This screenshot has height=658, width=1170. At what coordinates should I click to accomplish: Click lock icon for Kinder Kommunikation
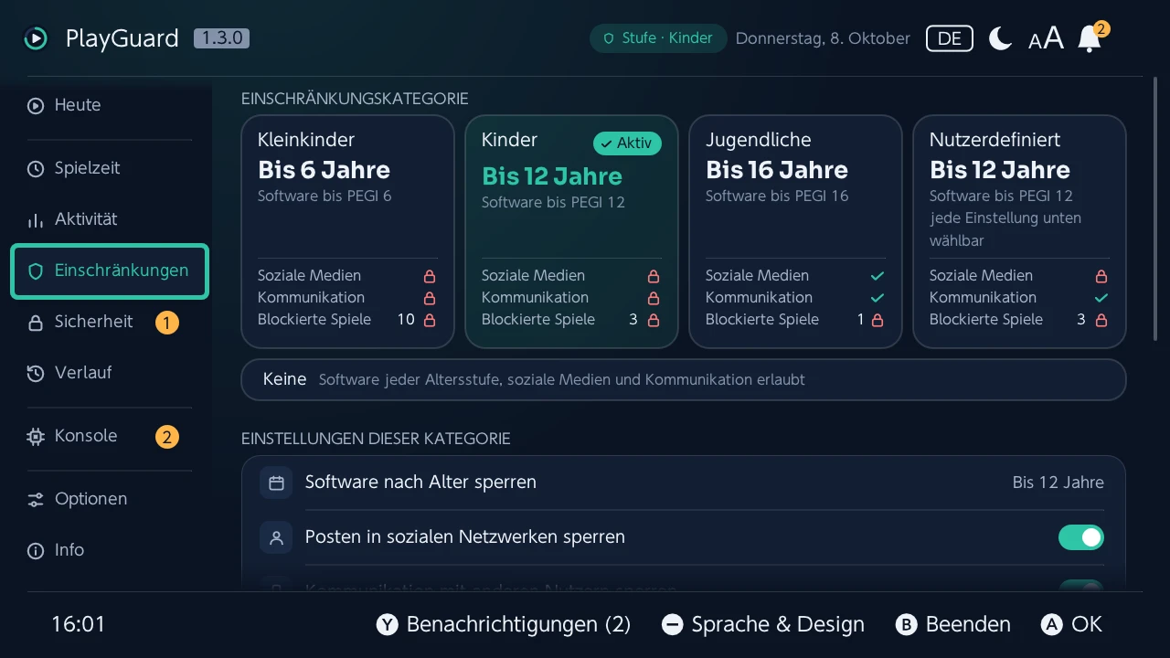[x=654, y=298]
